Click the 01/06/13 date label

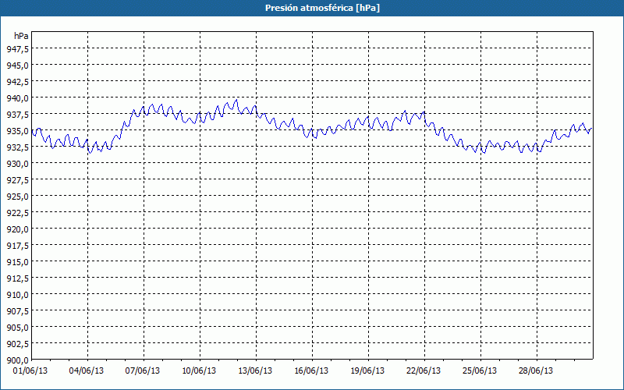click(x=30, y=370)
